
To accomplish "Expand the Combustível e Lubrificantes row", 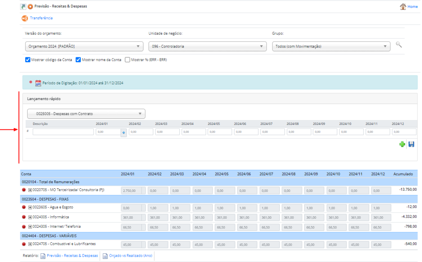I will tap(30, 244).
